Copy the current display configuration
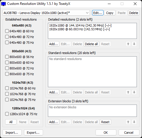The height and width of the screenshot is (138, 142). [110, 13]
